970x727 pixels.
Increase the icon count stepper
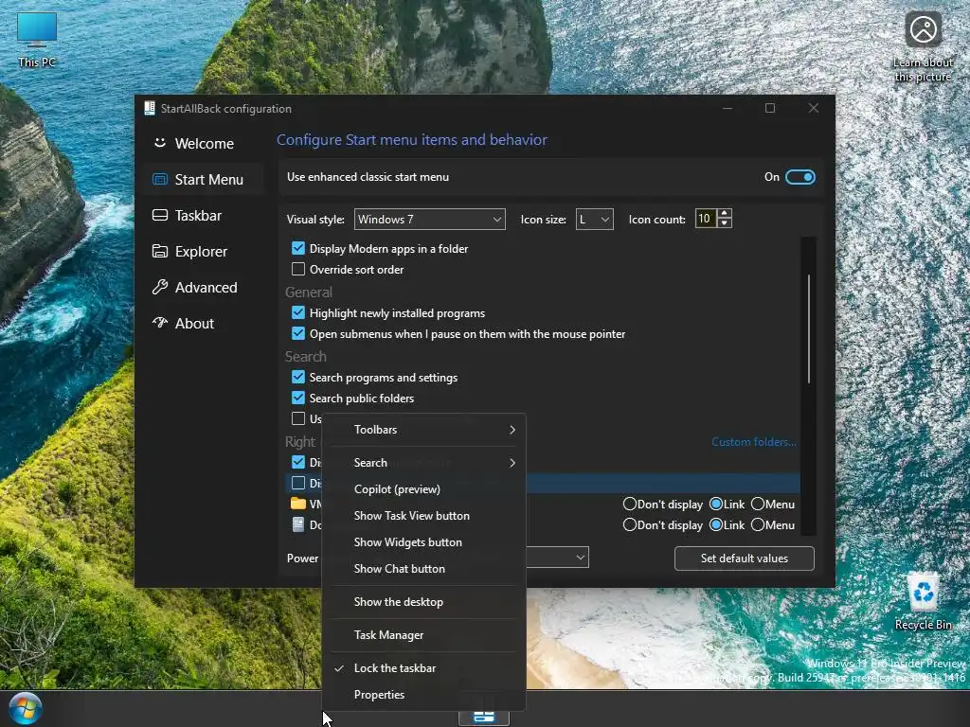coord(725,213)
